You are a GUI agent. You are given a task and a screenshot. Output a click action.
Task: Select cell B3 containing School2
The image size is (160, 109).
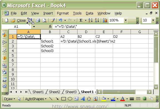point(50,46)
